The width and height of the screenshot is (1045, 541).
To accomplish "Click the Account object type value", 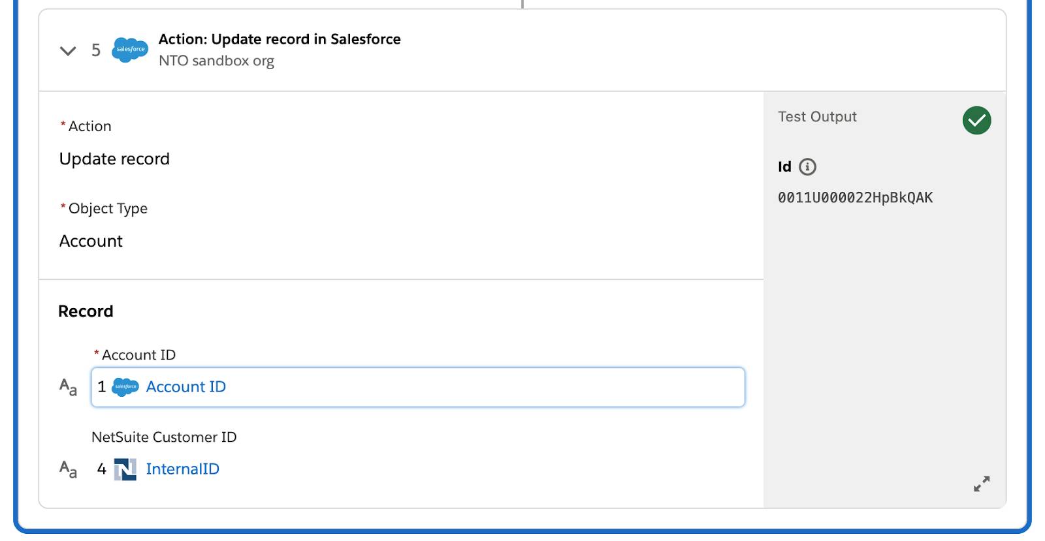I will 91,241.
